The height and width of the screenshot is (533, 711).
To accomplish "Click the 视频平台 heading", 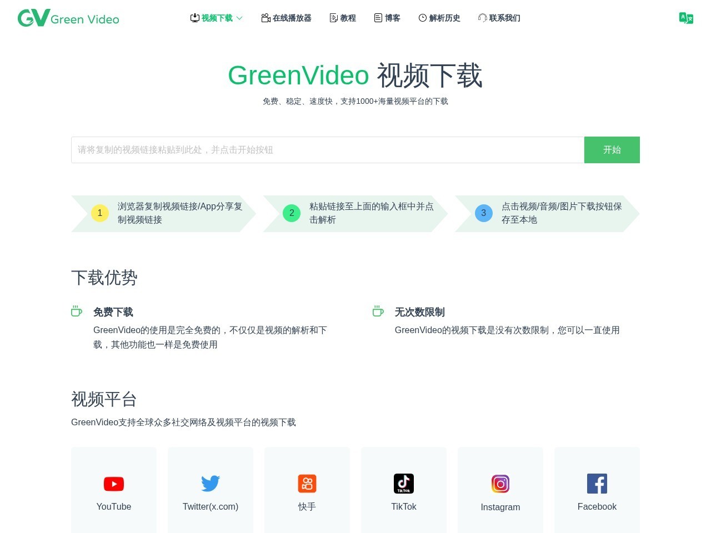I will [x=104, y=399].
